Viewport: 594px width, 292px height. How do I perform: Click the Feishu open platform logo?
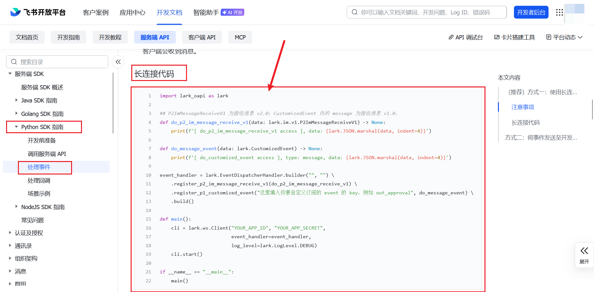coord(37,12)
